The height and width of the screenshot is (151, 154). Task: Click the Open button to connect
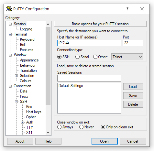pos(104,141)
